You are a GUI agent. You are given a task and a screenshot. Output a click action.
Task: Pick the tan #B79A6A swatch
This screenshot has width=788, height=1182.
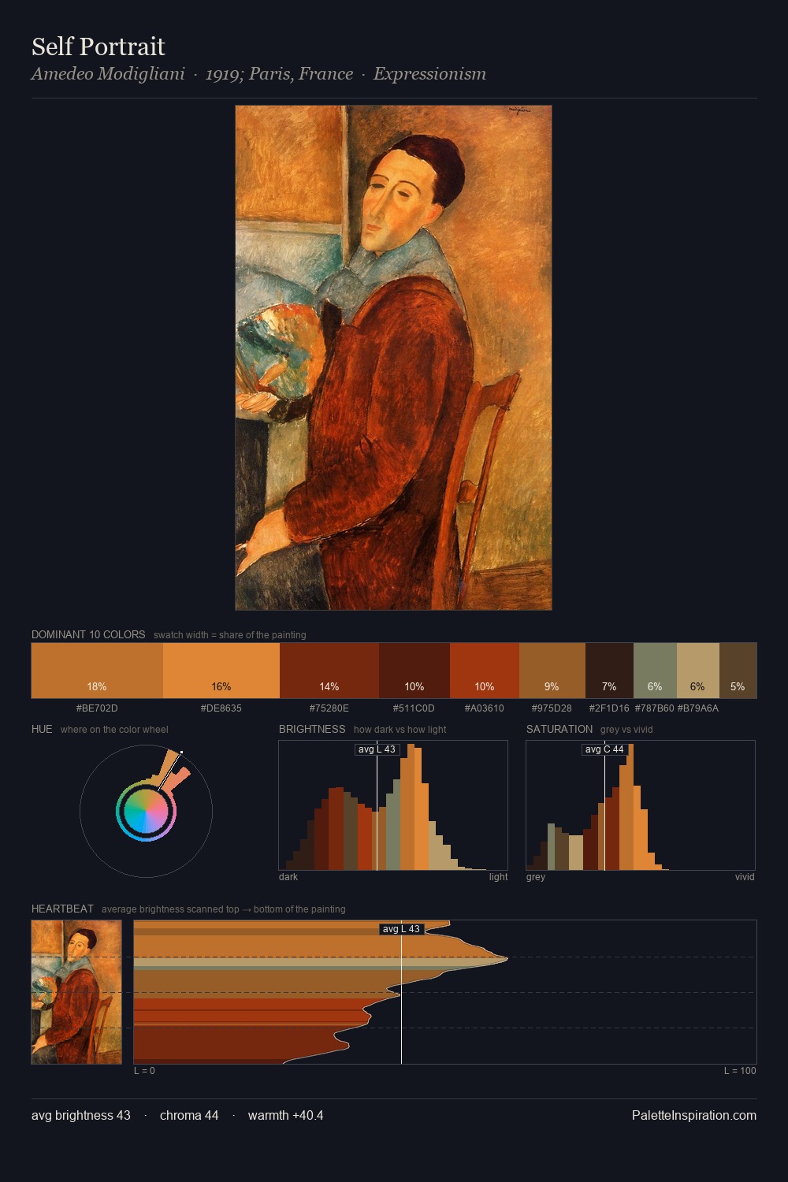[698, 671]
